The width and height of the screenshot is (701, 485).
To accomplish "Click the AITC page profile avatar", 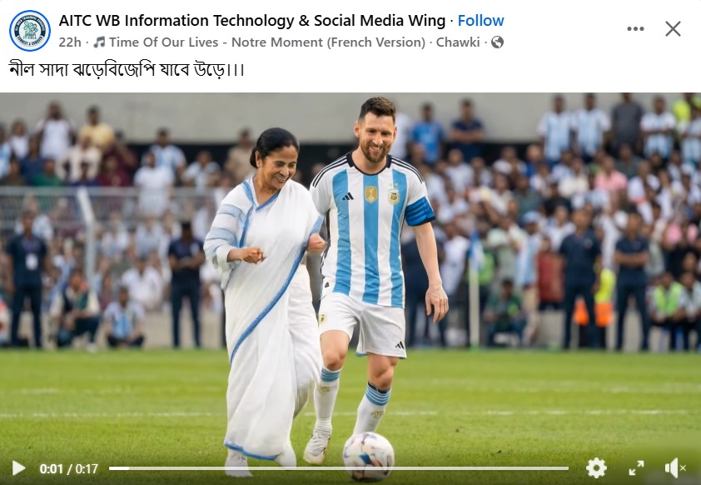I will [x=30, y=31].
